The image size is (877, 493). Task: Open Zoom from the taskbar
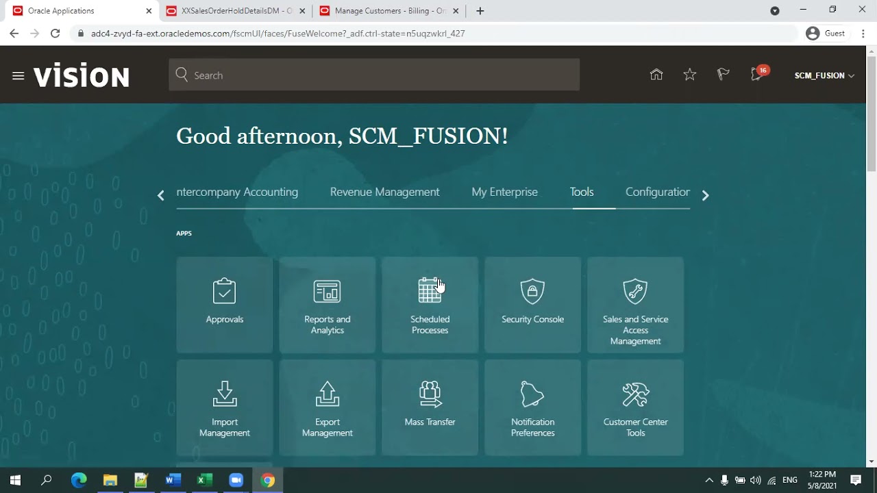[x=236, y=480]
